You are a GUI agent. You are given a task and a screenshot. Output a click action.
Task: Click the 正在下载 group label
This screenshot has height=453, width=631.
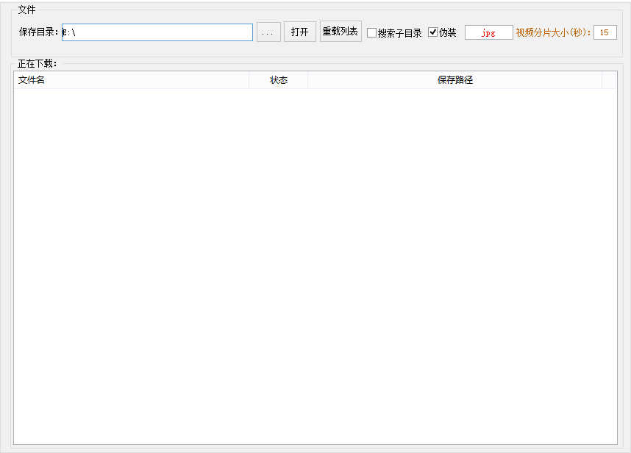tap(38, 64)
